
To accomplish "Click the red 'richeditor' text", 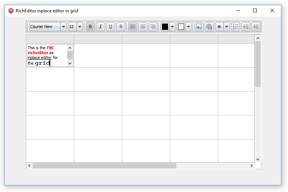I will pyautogui.click(x=38, y=53).
